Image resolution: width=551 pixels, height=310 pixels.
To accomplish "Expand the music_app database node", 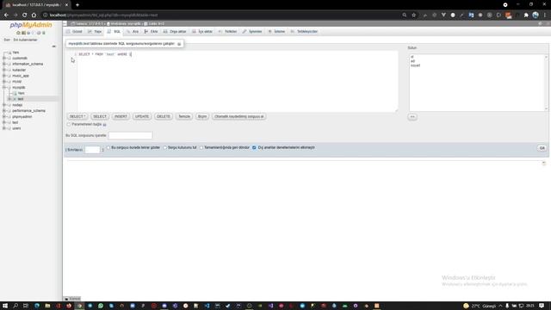I will [4, 76].
